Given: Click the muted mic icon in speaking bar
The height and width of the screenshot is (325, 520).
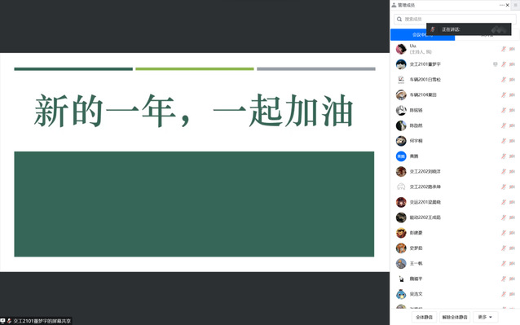Looking at the screenshot, I should pos(433,29).
